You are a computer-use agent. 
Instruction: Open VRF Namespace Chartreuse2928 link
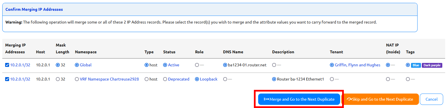tap(109, 79)
